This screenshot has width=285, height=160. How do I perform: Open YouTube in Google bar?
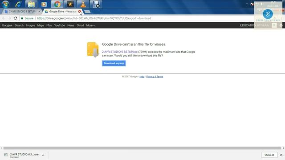(59, 25)
